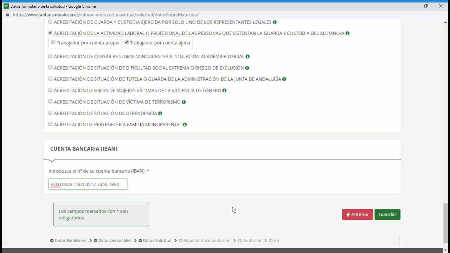Click info icon for situación de dependencia
Screen dimensions: 450x253
click(x=160, y=113)
